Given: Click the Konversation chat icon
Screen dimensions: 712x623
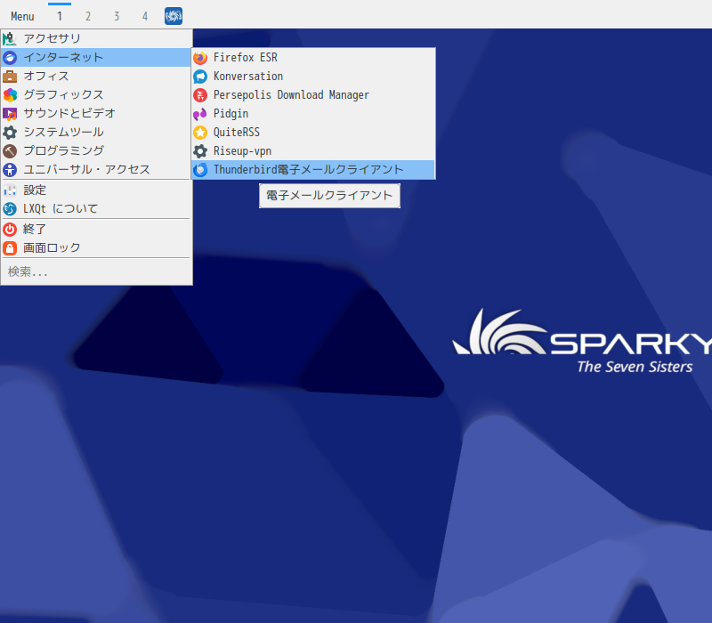Looking at the screenshot, I should click(x=200, y=76).
